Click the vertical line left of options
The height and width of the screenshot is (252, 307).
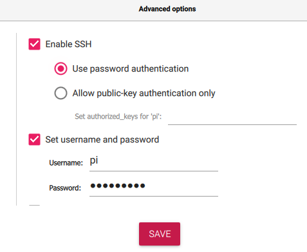(17, 119)
